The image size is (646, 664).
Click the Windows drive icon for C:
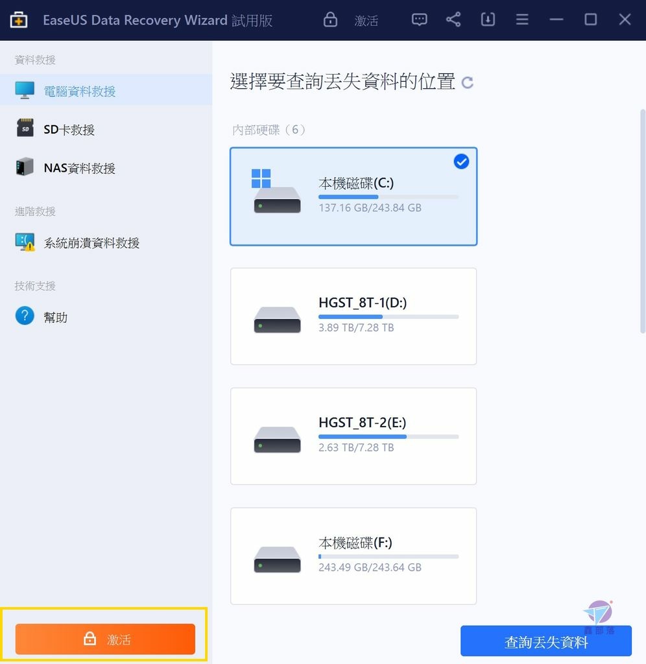277,191
